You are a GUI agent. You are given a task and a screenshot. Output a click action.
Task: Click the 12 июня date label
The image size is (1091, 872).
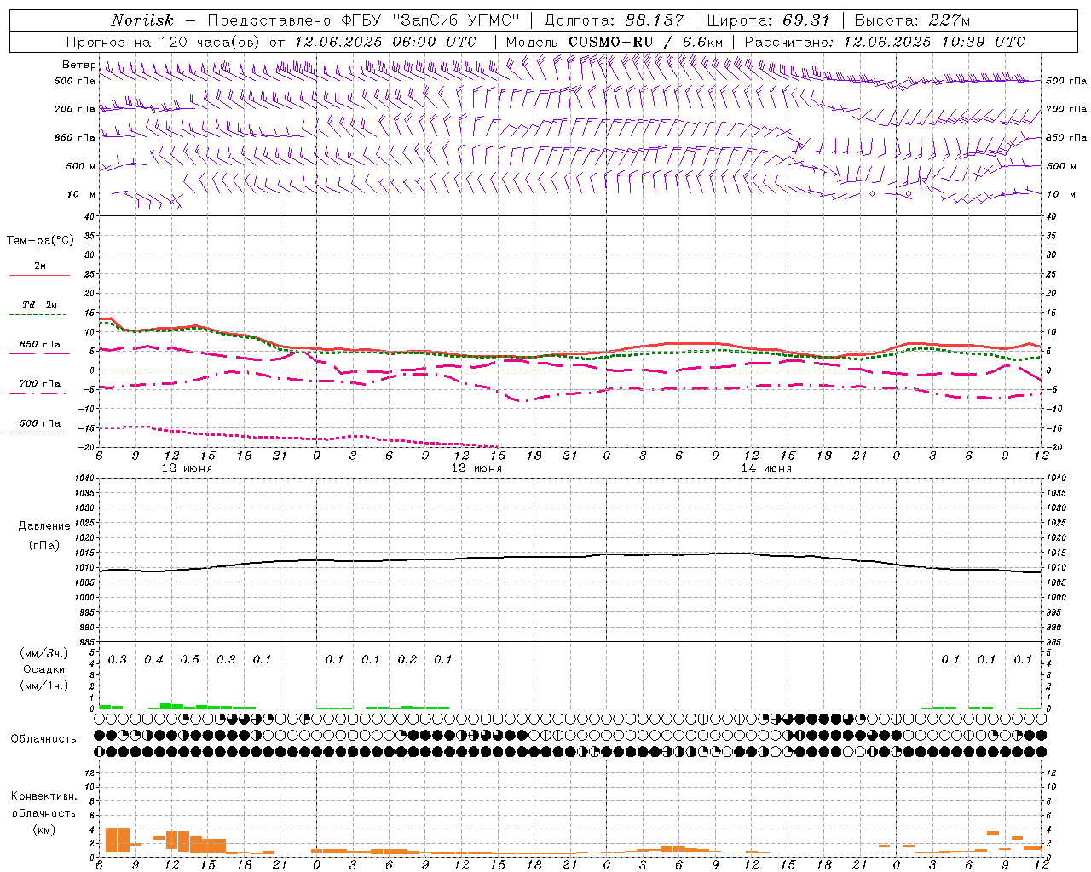tap(187, 468)
